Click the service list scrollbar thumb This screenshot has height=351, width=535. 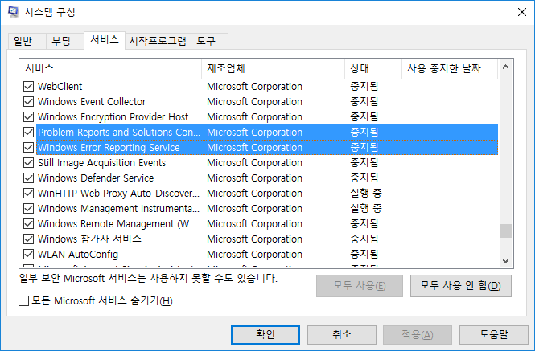coord(506,231)
